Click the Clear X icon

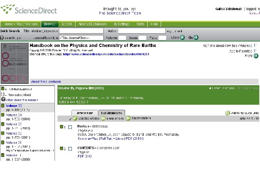(182, 38)
